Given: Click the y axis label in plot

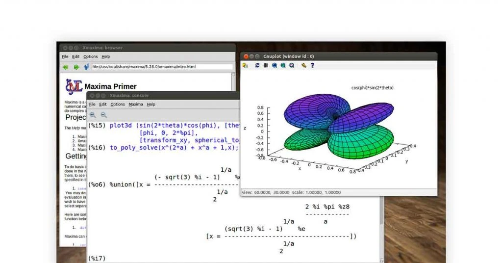Looking at the screenshot, I should (406, 161).
